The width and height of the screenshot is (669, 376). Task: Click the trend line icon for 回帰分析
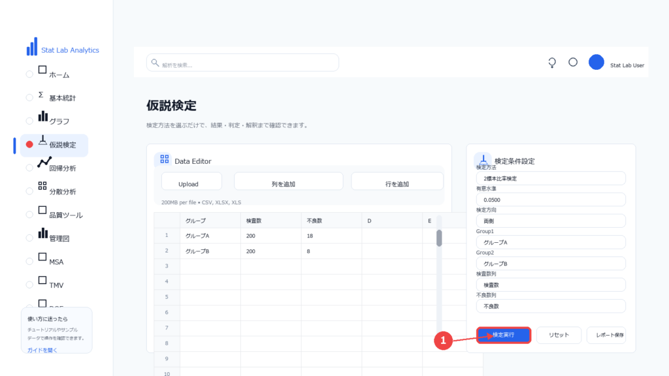(x=44, y=163)
